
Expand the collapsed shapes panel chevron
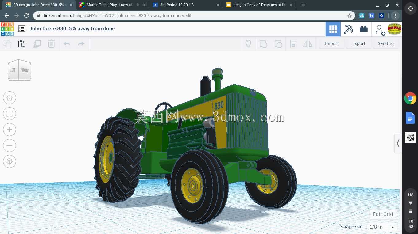398,143
